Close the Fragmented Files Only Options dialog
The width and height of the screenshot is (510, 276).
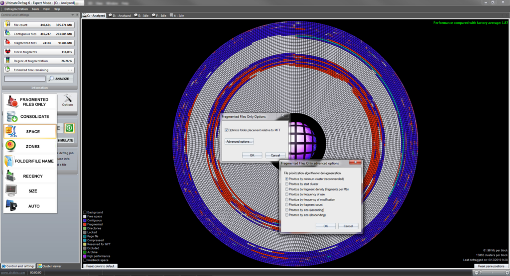[x=283, y=115]
